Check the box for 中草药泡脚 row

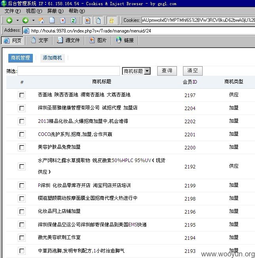22,251
